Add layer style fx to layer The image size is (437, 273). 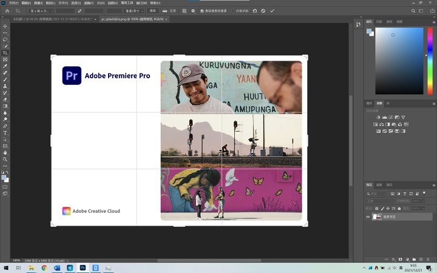[393, 260]
